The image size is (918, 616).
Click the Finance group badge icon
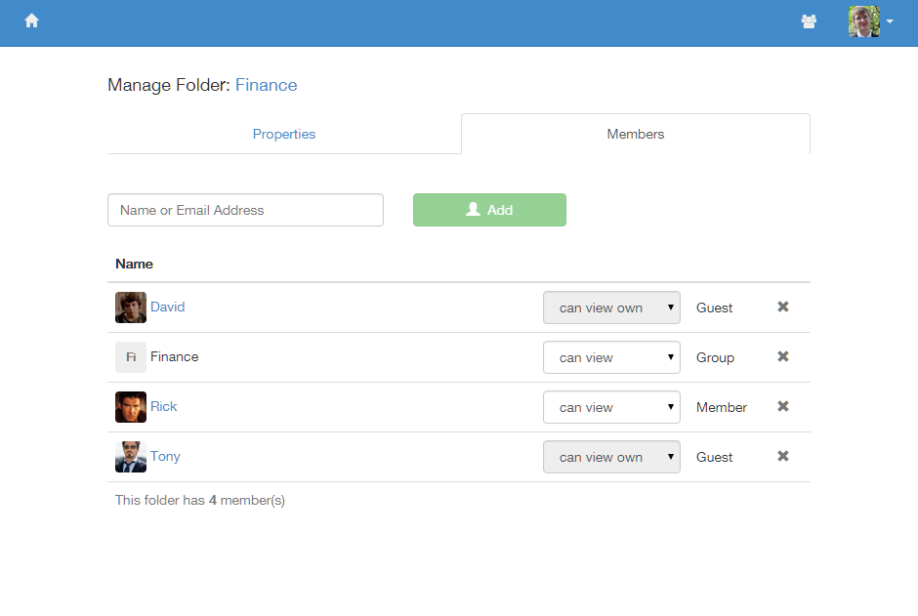tap(131, 357)
